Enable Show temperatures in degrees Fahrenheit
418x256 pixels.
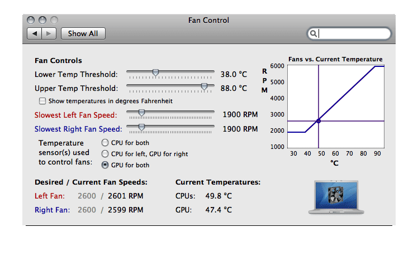click(42, 101)
